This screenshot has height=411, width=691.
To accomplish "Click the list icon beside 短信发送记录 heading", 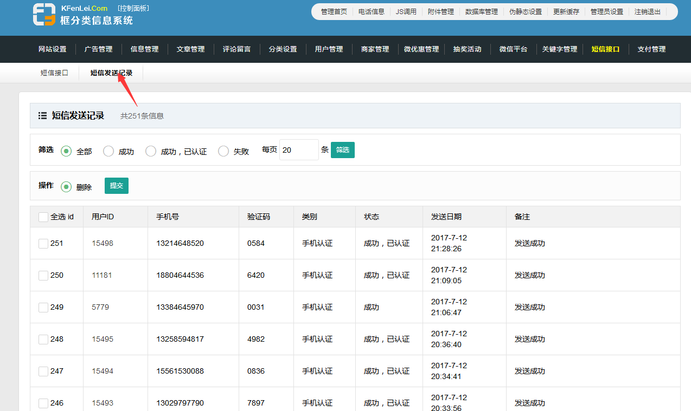I will click(x=42, y=115).
